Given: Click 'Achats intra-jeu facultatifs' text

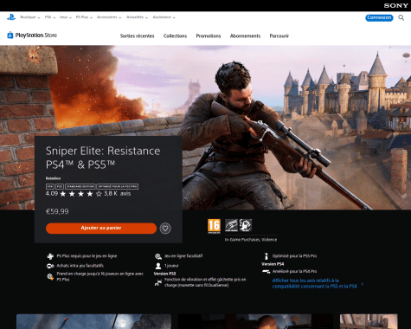Looking at the screenshot, I should pos(80,266).
